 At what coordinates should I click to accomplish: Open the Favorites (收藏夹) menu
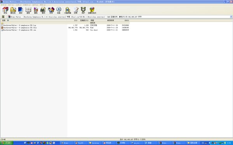(x=27, y=5)
